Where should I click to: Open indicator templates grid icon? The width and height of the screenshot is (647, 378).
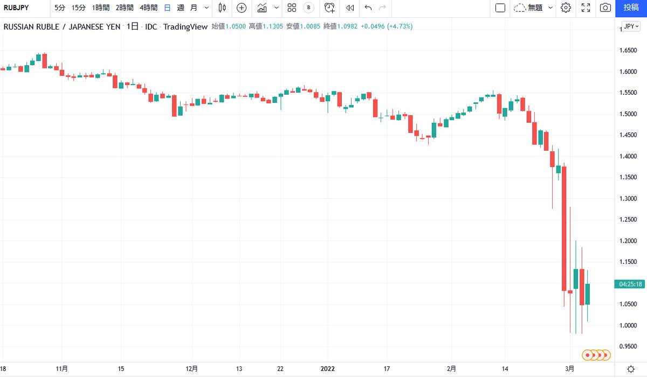point(292,8)
